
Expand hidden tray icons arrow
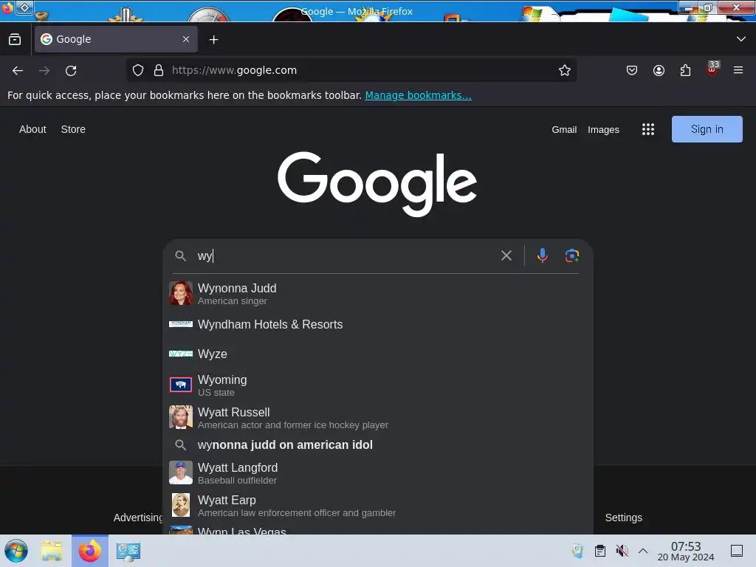click(643, 551)
